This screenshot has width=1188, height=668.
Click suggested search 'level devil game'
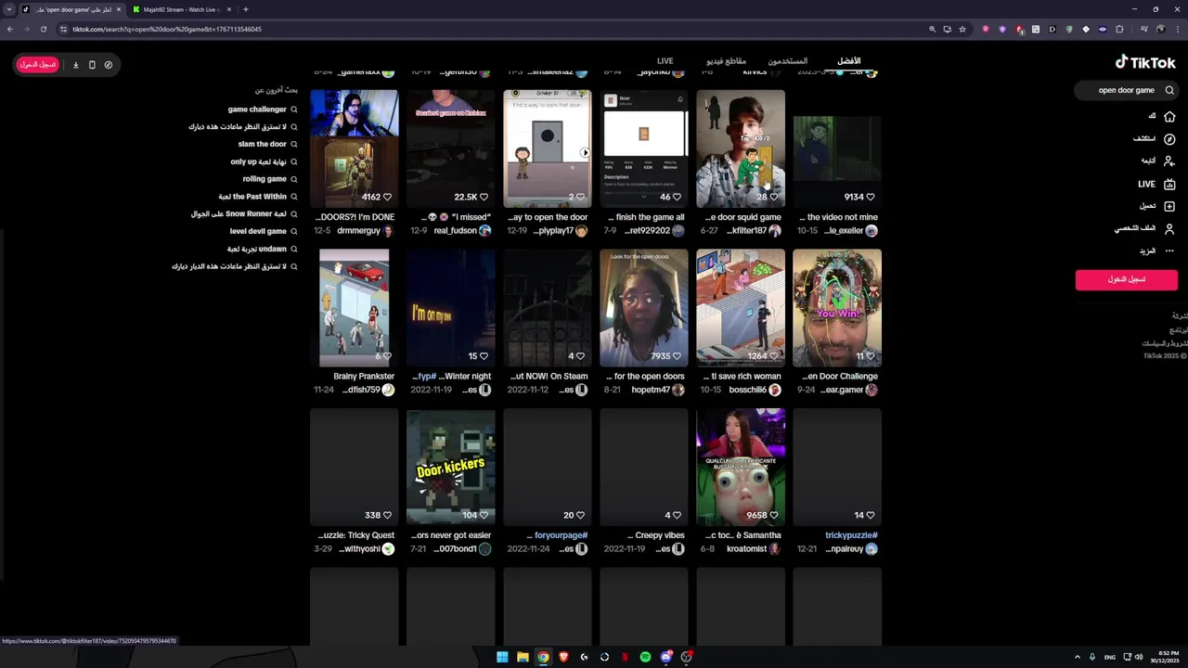point(258,231)
